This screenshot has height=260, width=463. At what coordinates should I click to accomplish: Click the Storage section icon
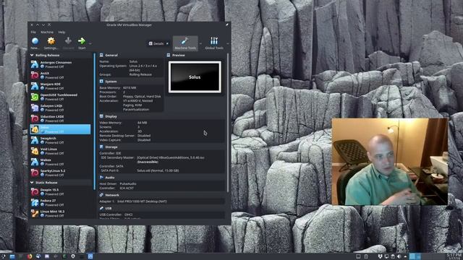[101, 147]
